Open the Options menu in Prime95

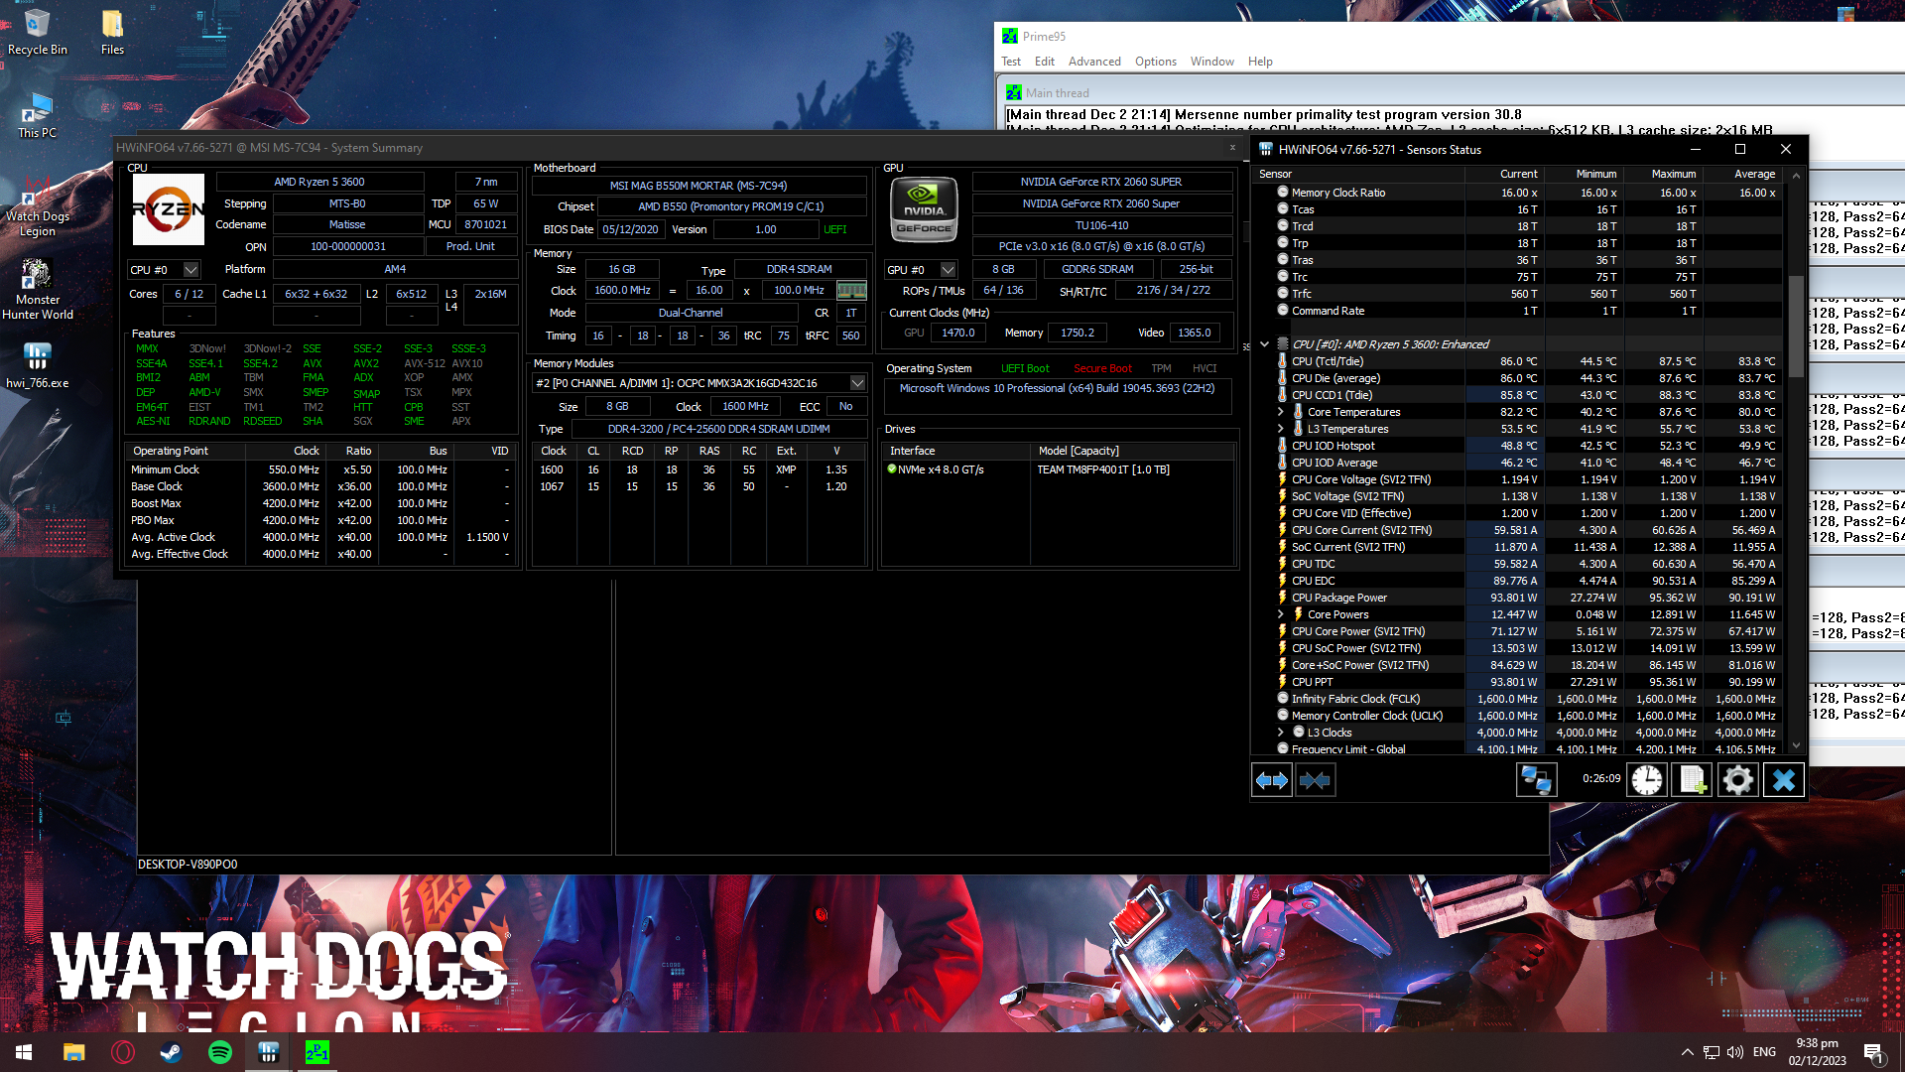click(1155, 62)
